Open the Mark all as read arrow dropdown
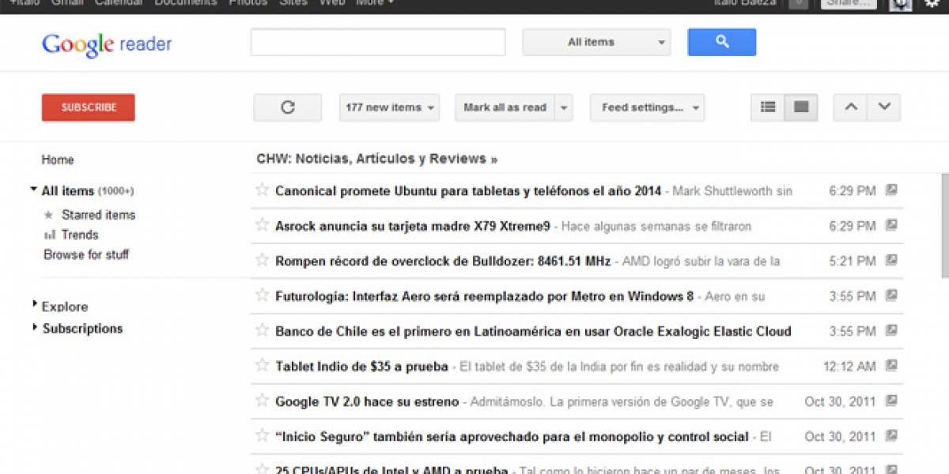949x474 pixels. click(x=563, y=107)
